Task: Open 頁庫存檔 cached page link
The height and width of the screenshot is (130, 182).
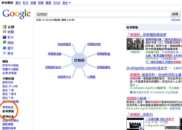Action: pyautogui.click(x=175, y=108)
